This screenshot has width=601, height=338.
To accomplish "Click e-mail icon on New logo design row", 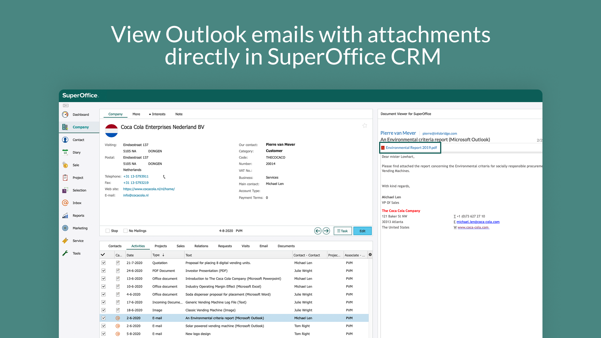I will point(118,334).
